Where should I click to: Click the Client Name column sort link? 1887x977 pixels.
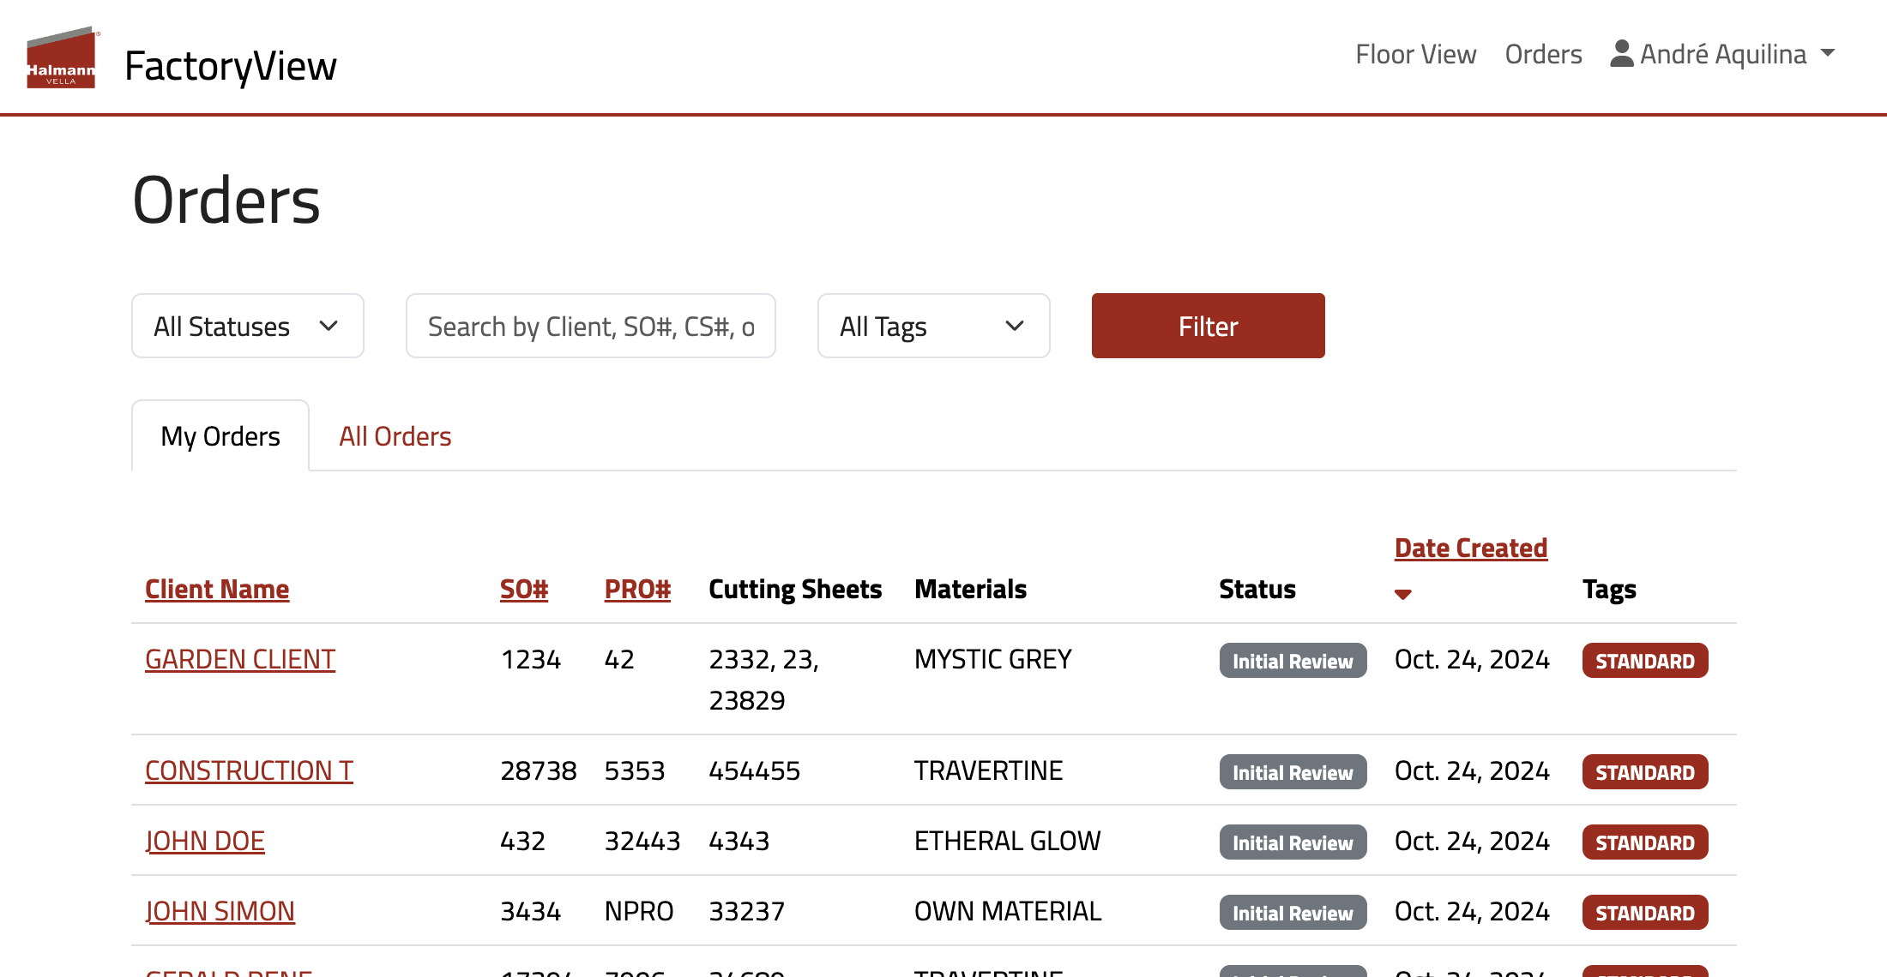coord(216,588)
